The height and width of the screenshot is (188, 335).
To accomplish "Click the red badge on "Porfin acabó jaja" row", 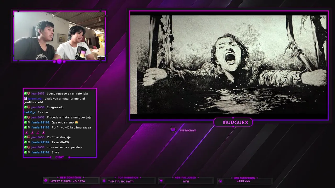I will pos(29,137).
